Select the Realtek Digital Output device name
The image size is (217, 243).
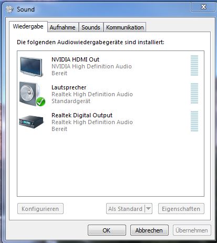pos(82,115)
